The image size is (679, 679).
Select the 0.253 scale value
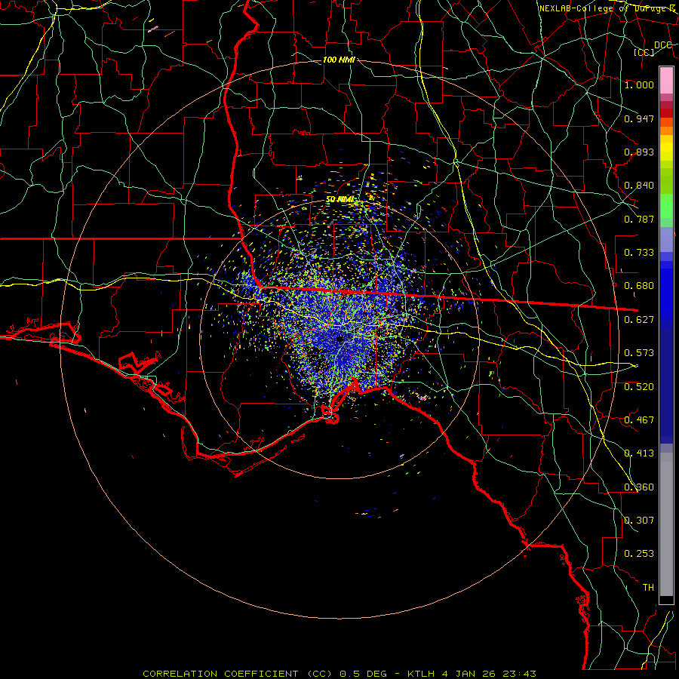[639, 554]
